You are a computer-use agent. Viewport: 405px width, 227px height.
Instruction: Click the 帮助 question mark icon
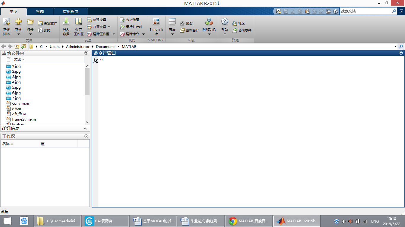(225, 22)
